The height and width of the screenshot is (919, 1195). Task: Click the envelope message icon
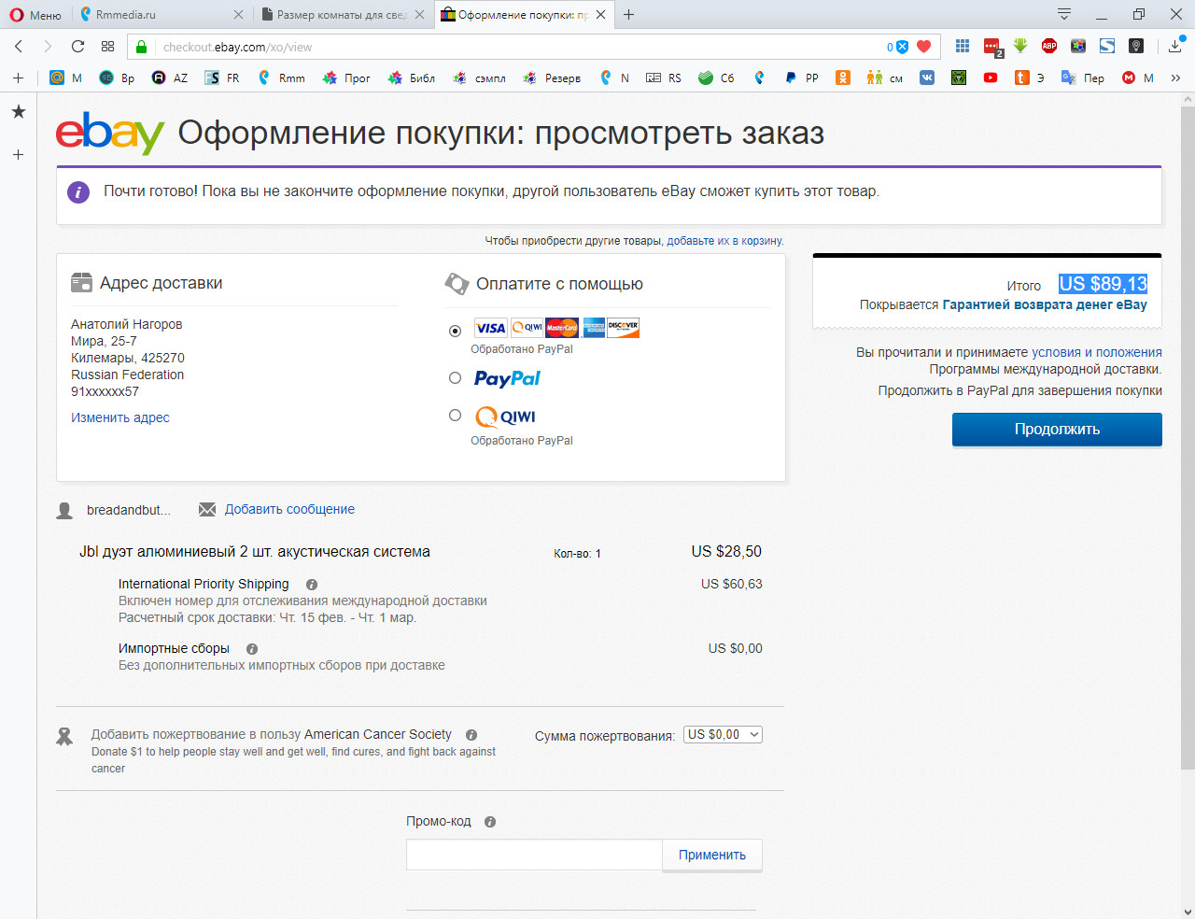(x=207, y=510)
